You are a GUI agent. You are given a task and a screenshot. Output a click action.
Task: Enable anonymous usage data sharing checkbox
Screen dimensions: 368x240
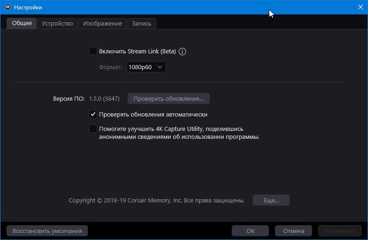(x=93, y=129)
